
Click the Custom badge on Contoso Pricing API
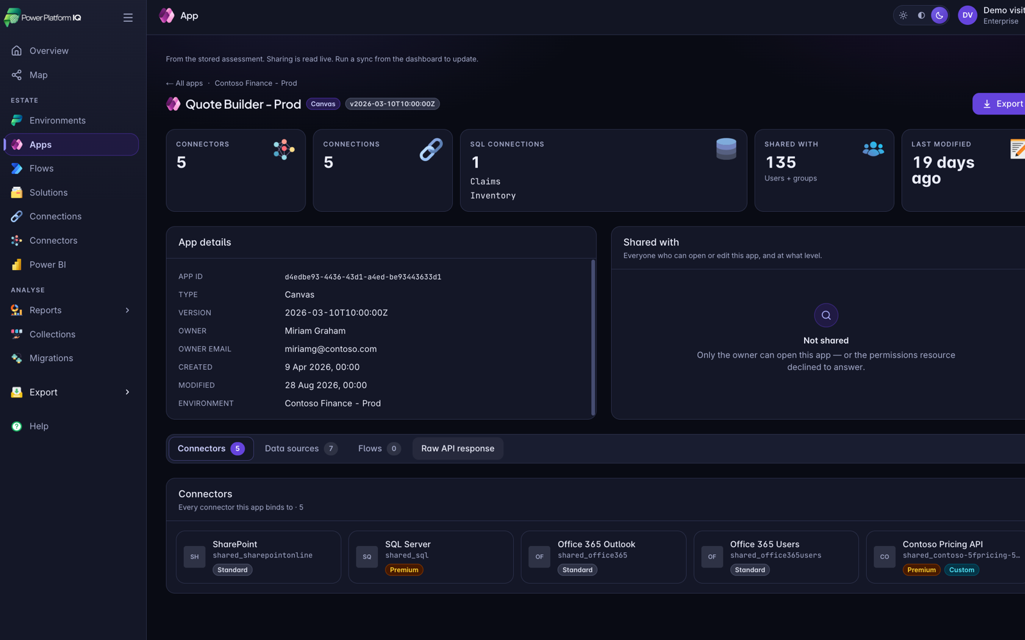962,570
